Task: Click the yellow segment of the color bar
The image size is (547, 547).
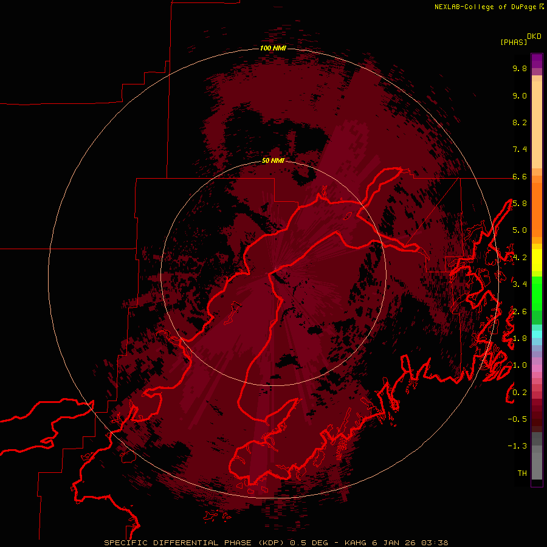Action: click(537, 260)
